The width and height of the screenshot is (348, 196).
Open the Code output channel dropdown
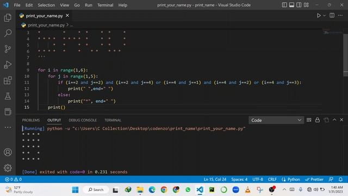coord(276,120)
